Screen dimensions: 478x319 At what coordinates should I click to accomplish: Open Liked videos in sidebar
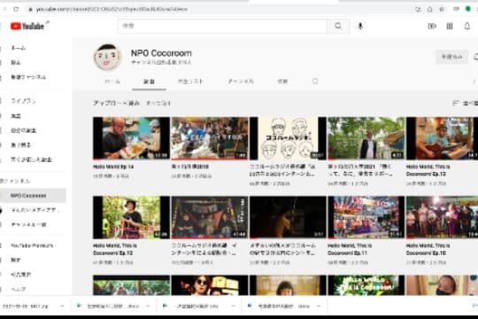click(31, 159)
